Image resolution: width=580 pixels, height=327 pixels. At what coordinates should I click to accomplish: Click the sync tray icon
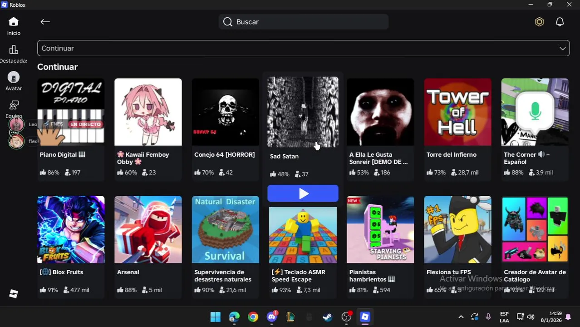tap(475, 317)
